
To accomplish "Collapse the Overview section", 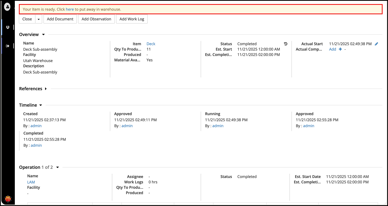I will (x=43, y=35).
